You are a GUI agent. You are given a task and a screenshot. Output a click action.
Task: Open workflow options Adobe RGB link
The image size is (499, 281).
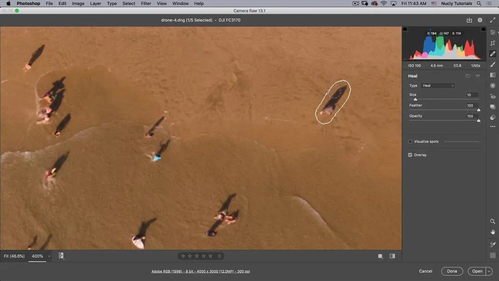point(200,272)
